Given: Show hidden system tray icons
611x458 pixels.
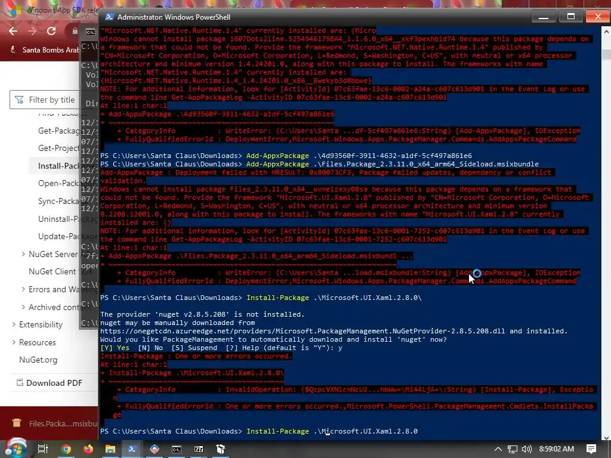Looking at the screenshot, I should coord(498,449).
